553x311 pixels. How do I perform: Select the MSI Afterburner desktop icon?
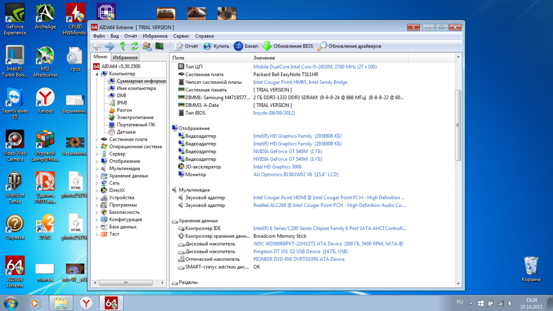click(x=45, y=62)
